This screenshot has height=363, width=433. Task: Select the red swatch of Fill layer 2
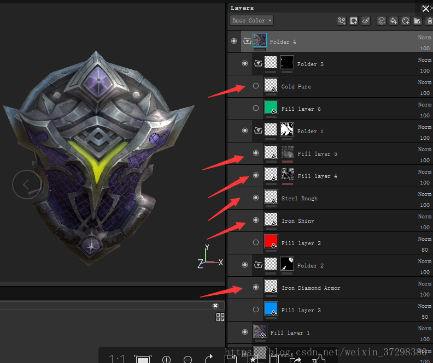271,241
